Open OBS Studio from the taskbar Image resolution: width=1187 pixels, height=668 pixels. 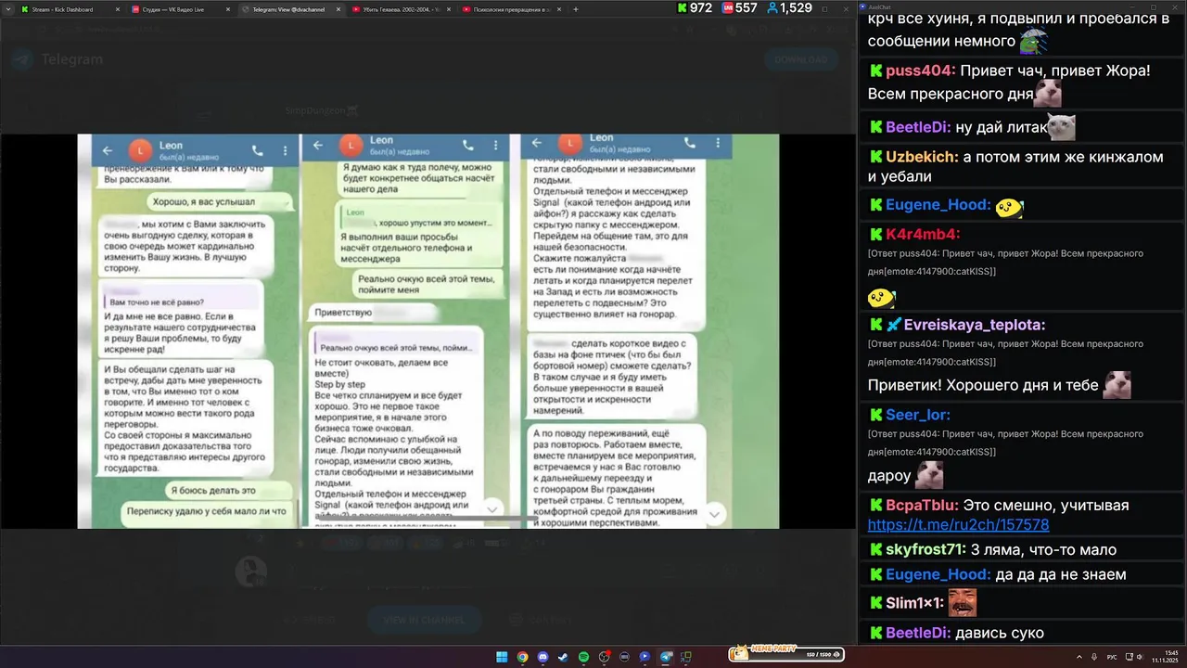604,657
